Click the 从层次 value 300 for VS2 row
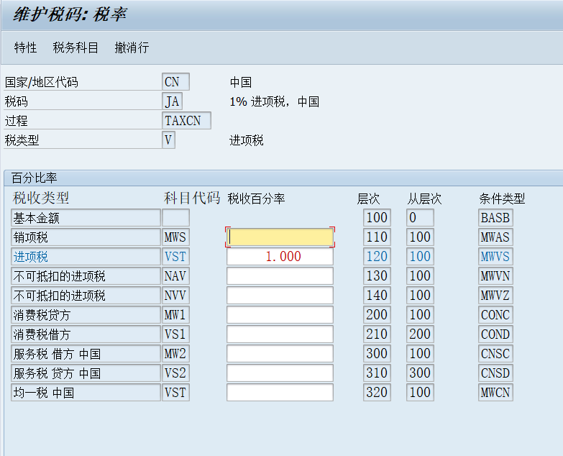The height and width of the screenshot is (456, 563). (420, 373)
